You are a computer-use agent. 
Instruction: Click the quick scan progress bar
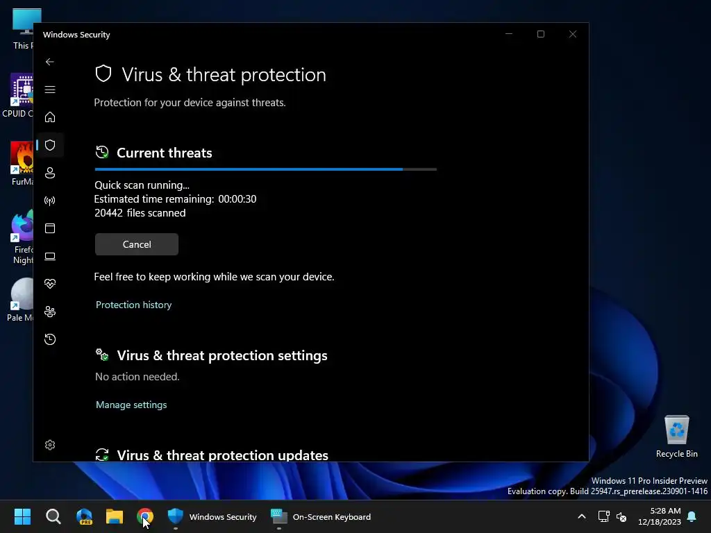coord(266,169)
